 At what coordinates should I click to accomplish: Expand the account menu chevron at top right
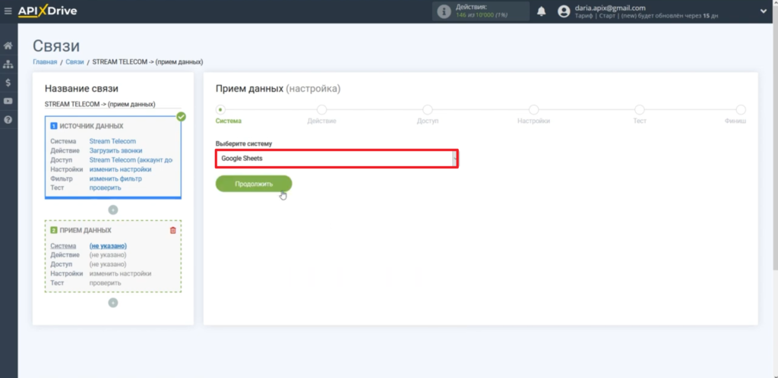(763, 11)
